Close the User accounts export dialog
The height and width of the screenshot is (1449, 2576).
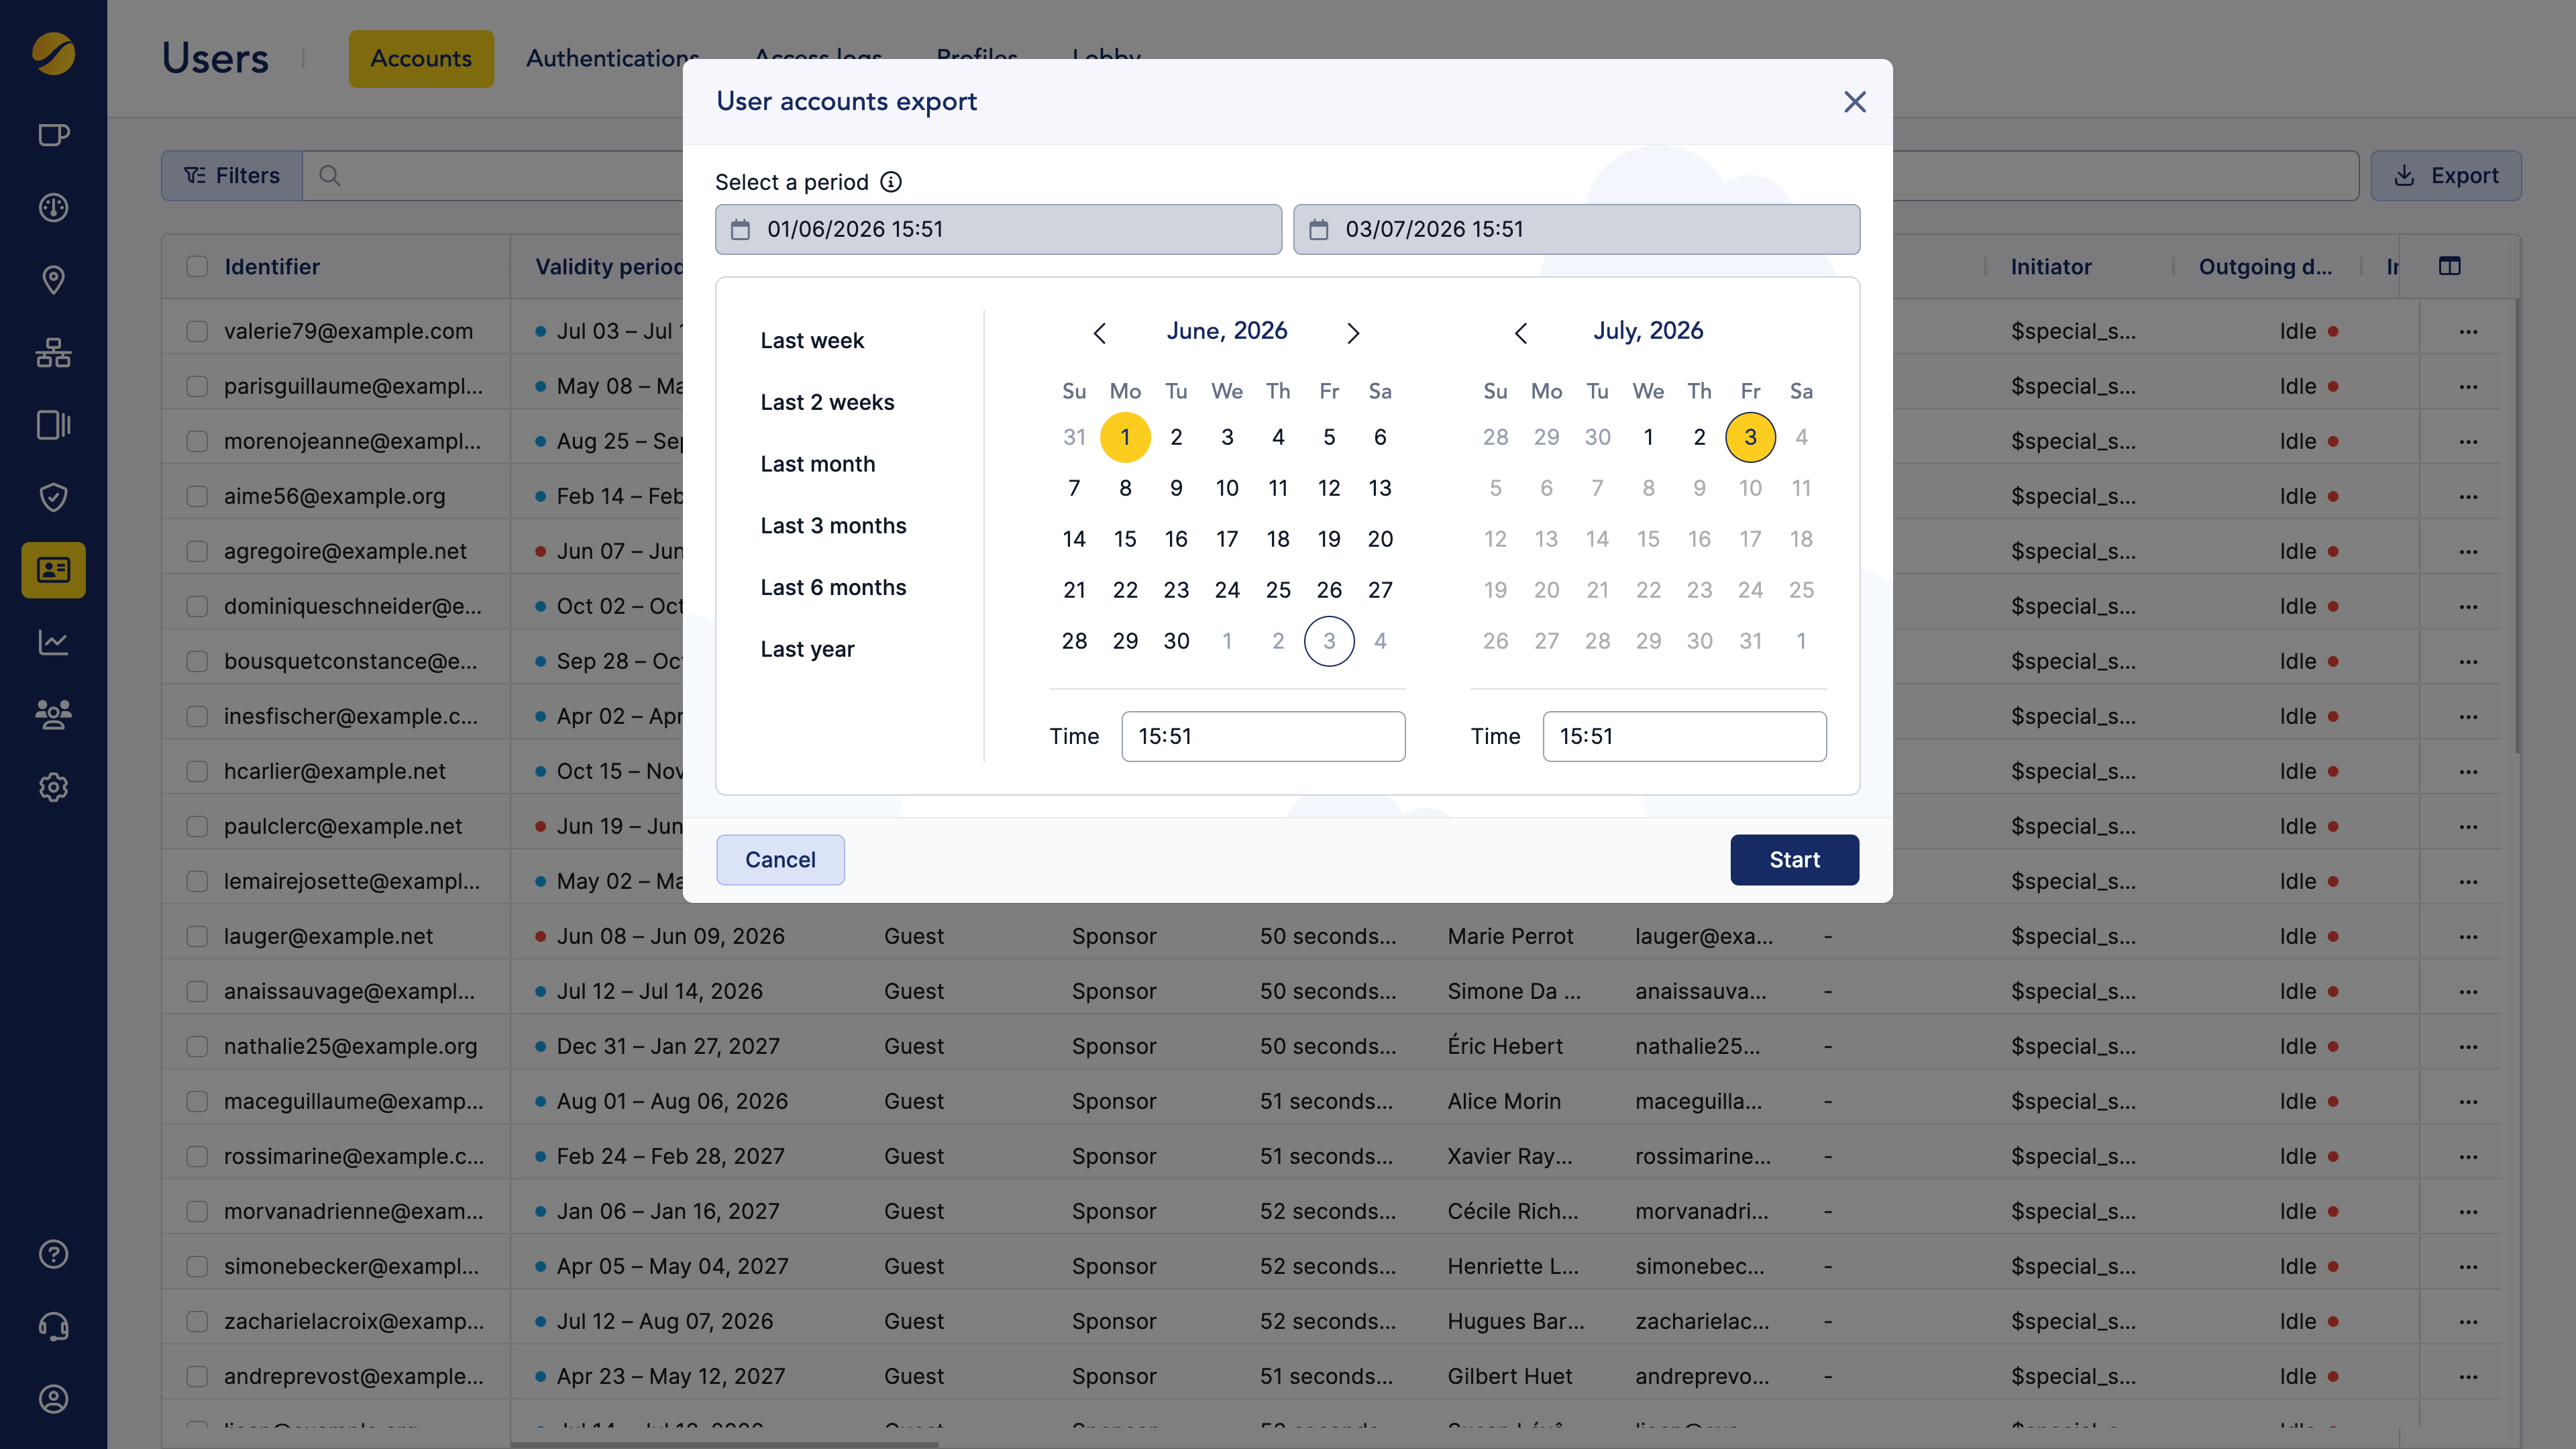point(1854,101)
